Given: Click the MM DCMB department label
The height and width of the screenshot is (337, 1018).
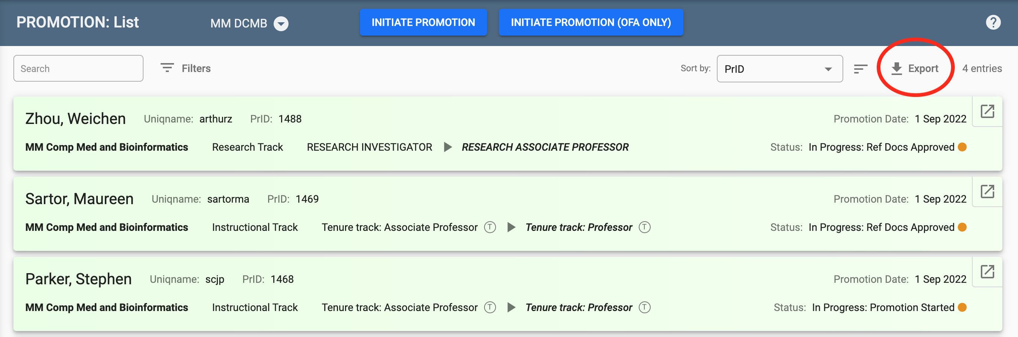Looking at the screenshot, I should 239,24.
